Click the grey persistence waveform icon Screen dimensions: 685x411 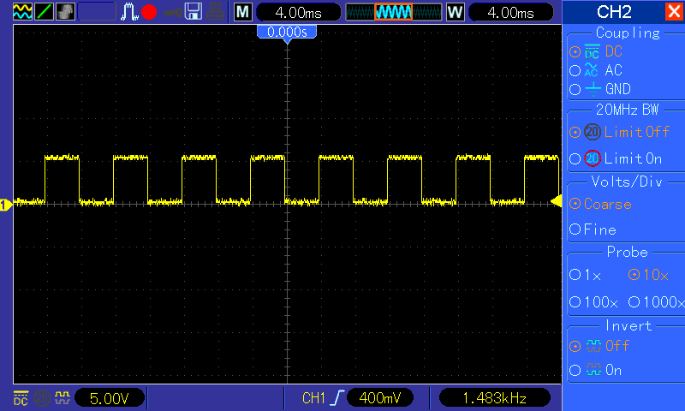click(65, 12)
